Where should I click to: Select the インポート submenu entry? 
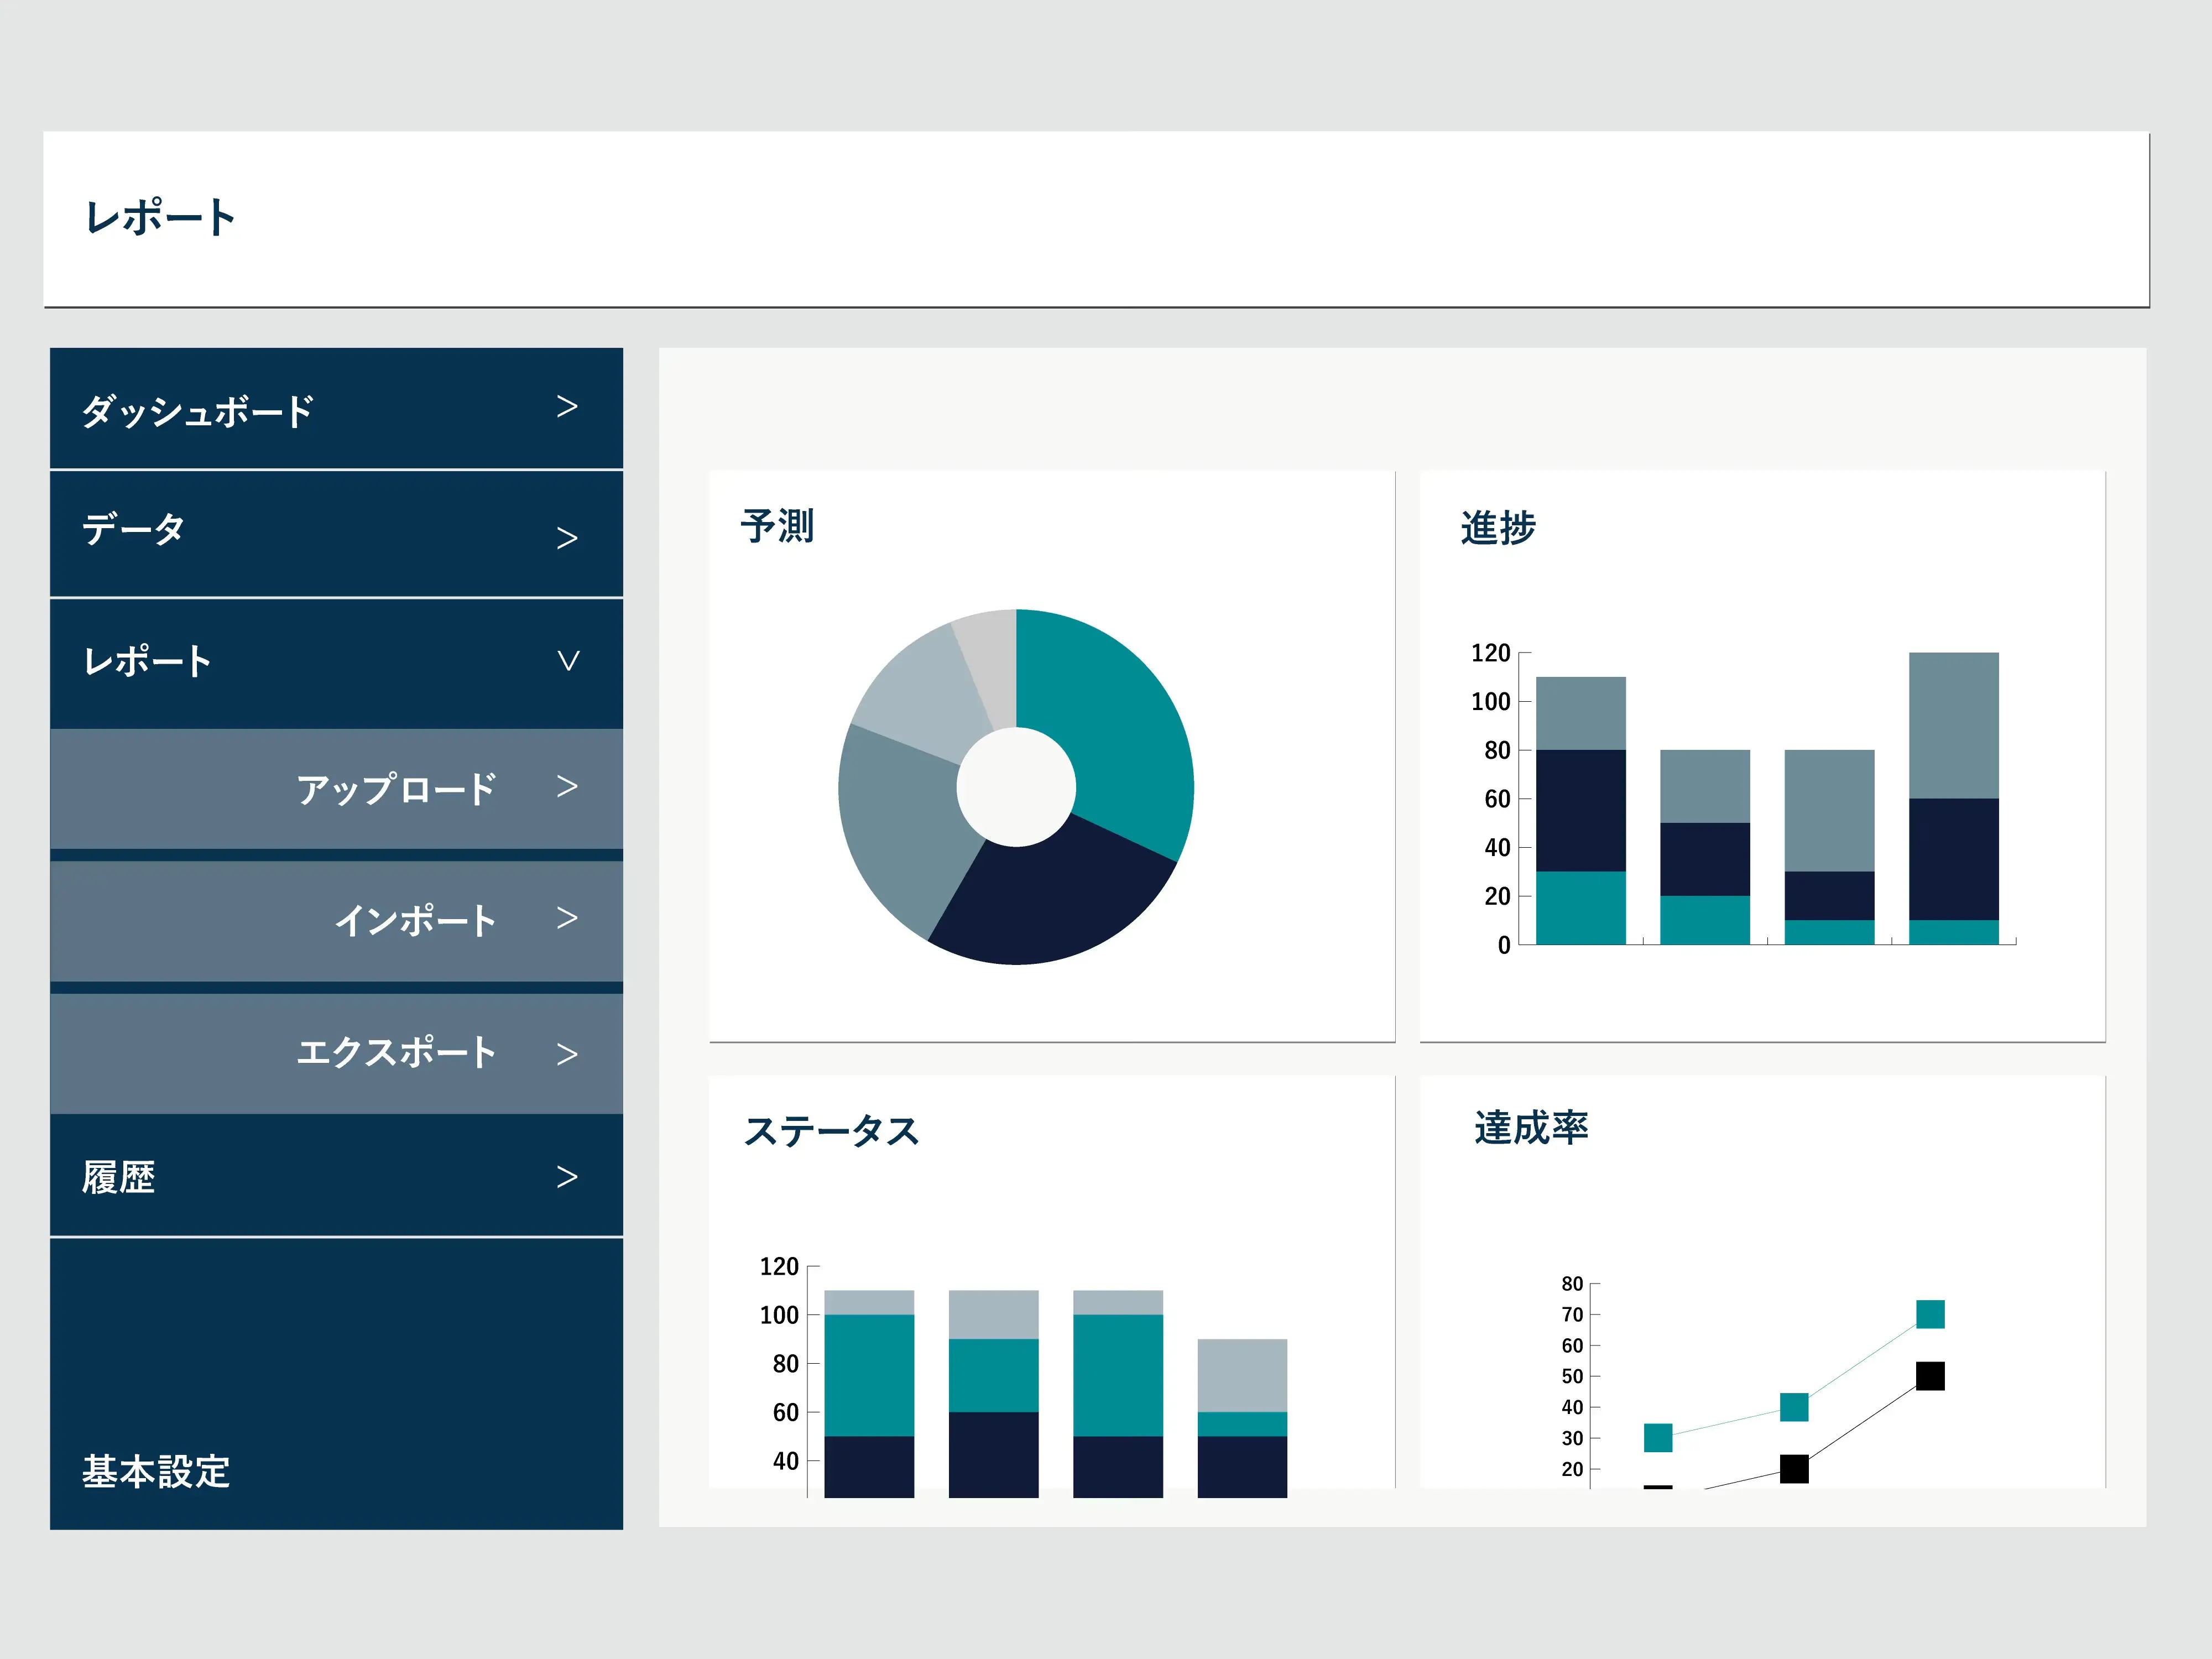415,920
